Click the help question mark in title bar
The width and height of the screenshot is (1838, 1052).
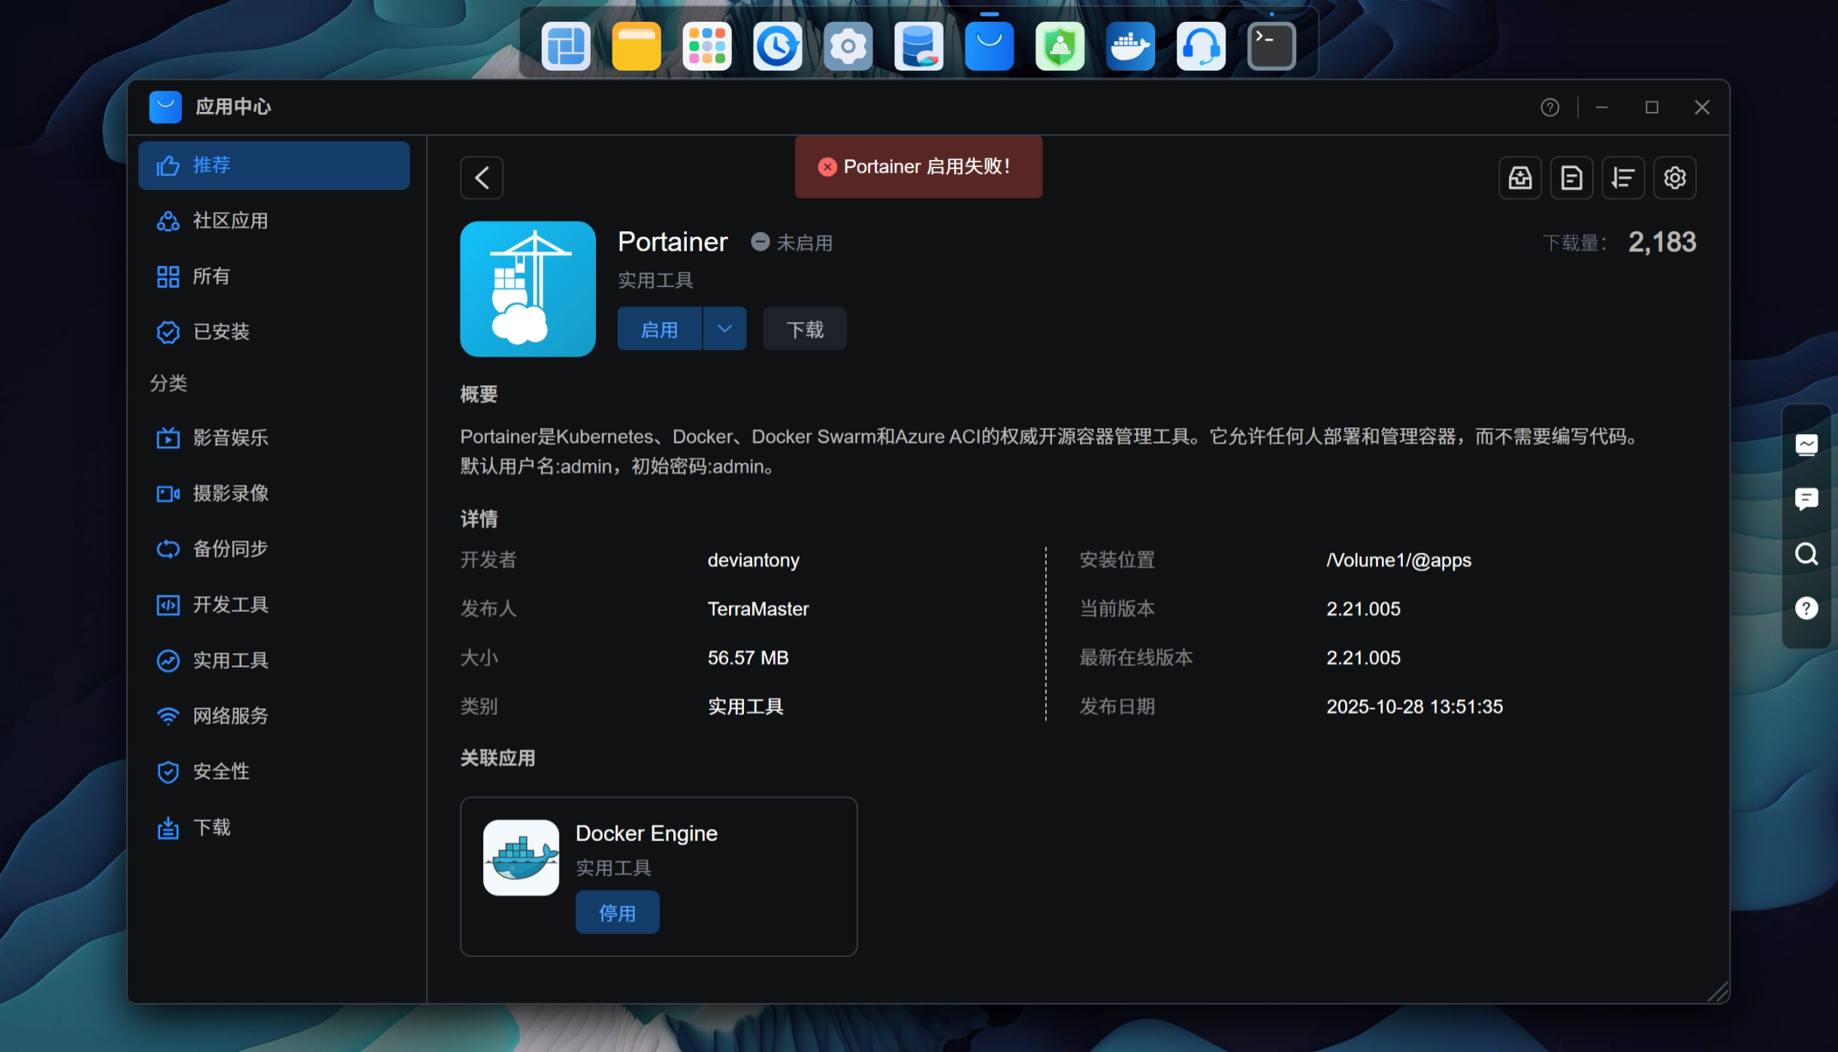pos(1549,107)
